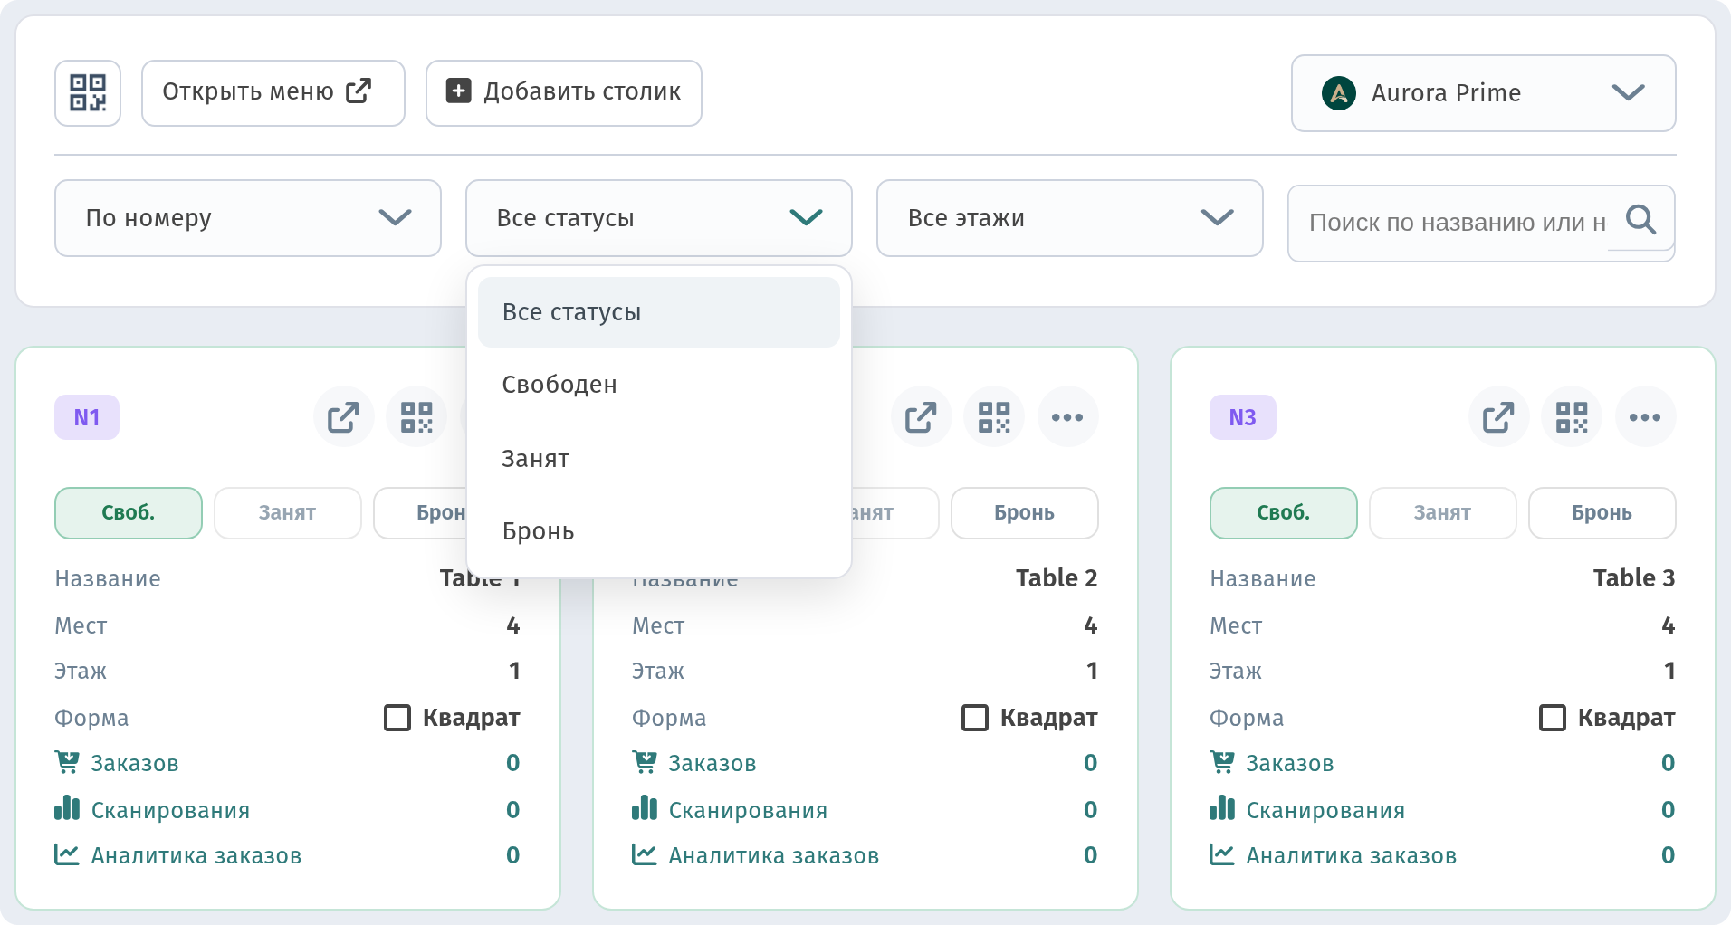Set Table 3 status to Бронь
The image size is (1731, 925).
pyautogui.click(x=1602, y=513)
